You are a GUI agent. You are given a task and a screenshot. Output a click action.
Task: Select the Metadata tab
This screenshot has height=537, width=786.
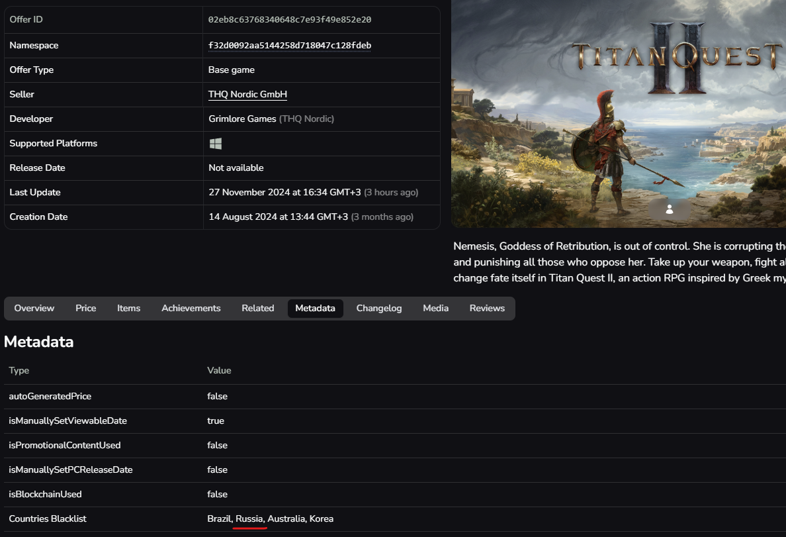click(x=316, y=308)
